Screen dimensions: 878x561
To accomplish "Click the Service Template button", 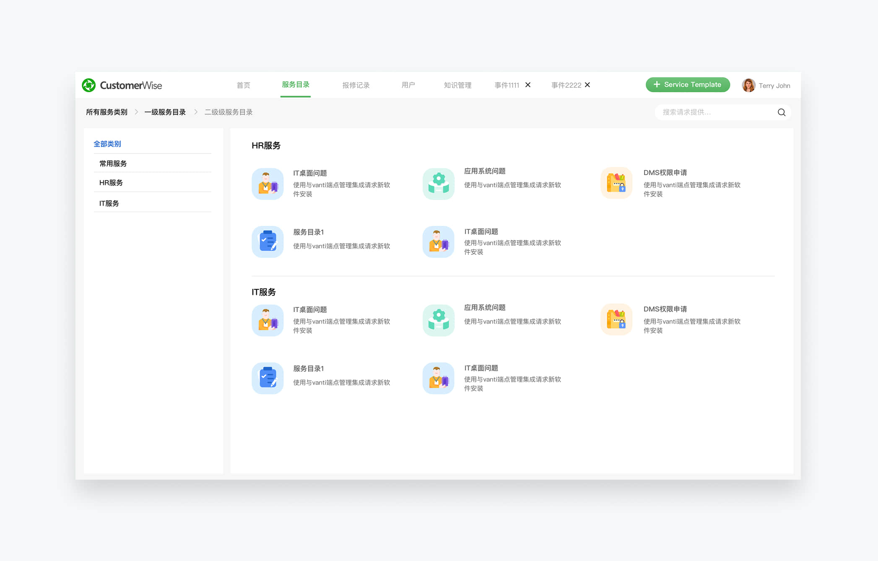I will 687,85.
